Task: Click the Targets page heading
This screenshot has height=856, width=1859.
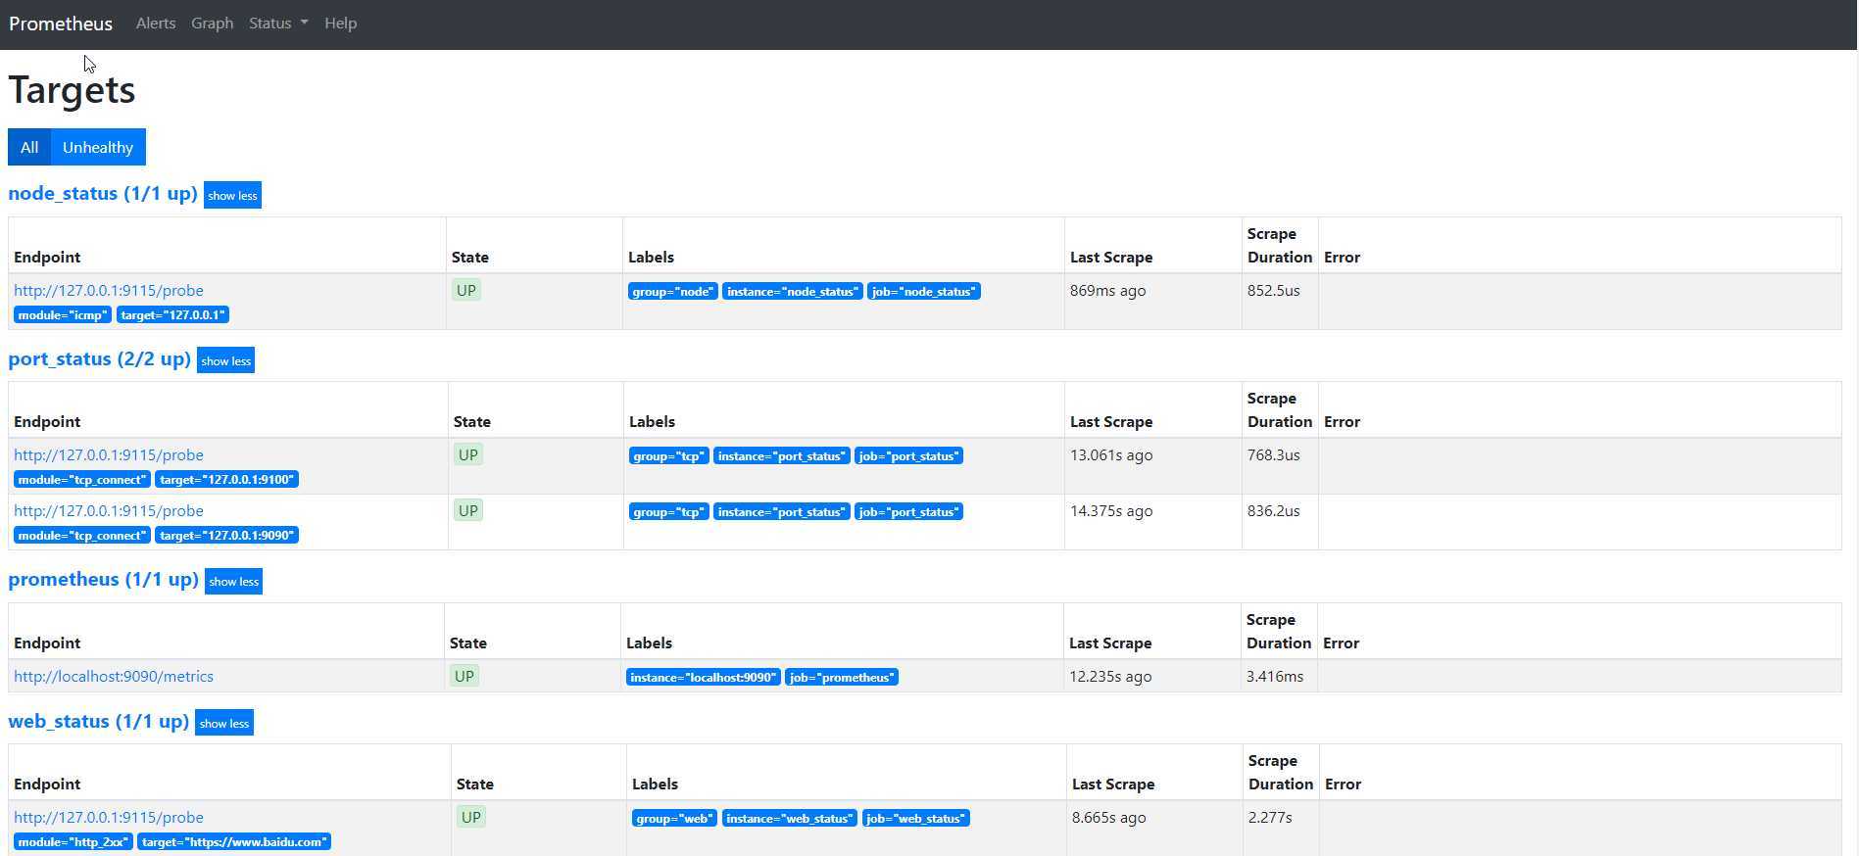Action: 72,90
